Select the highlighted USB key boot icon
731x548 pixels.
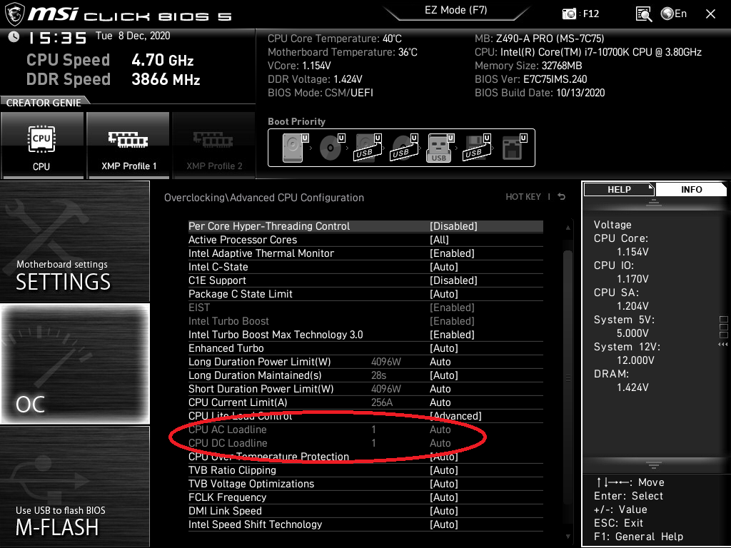point(440,148)
